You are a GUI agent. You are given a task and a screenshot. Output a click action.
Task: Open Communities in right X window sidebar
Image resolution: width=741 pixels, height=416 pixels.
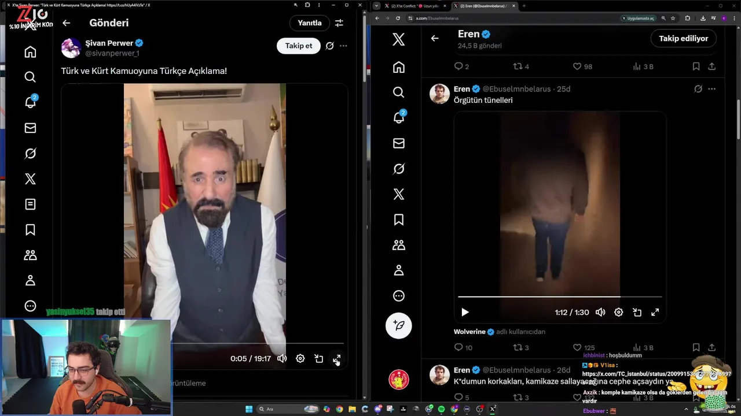(x=398, y=245)
